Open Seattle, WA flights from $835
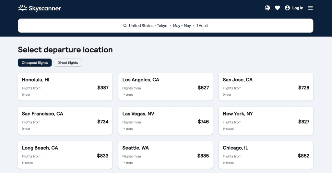Image resolution: width=332 pixels, height=173 pixels. tap(166, 155)
